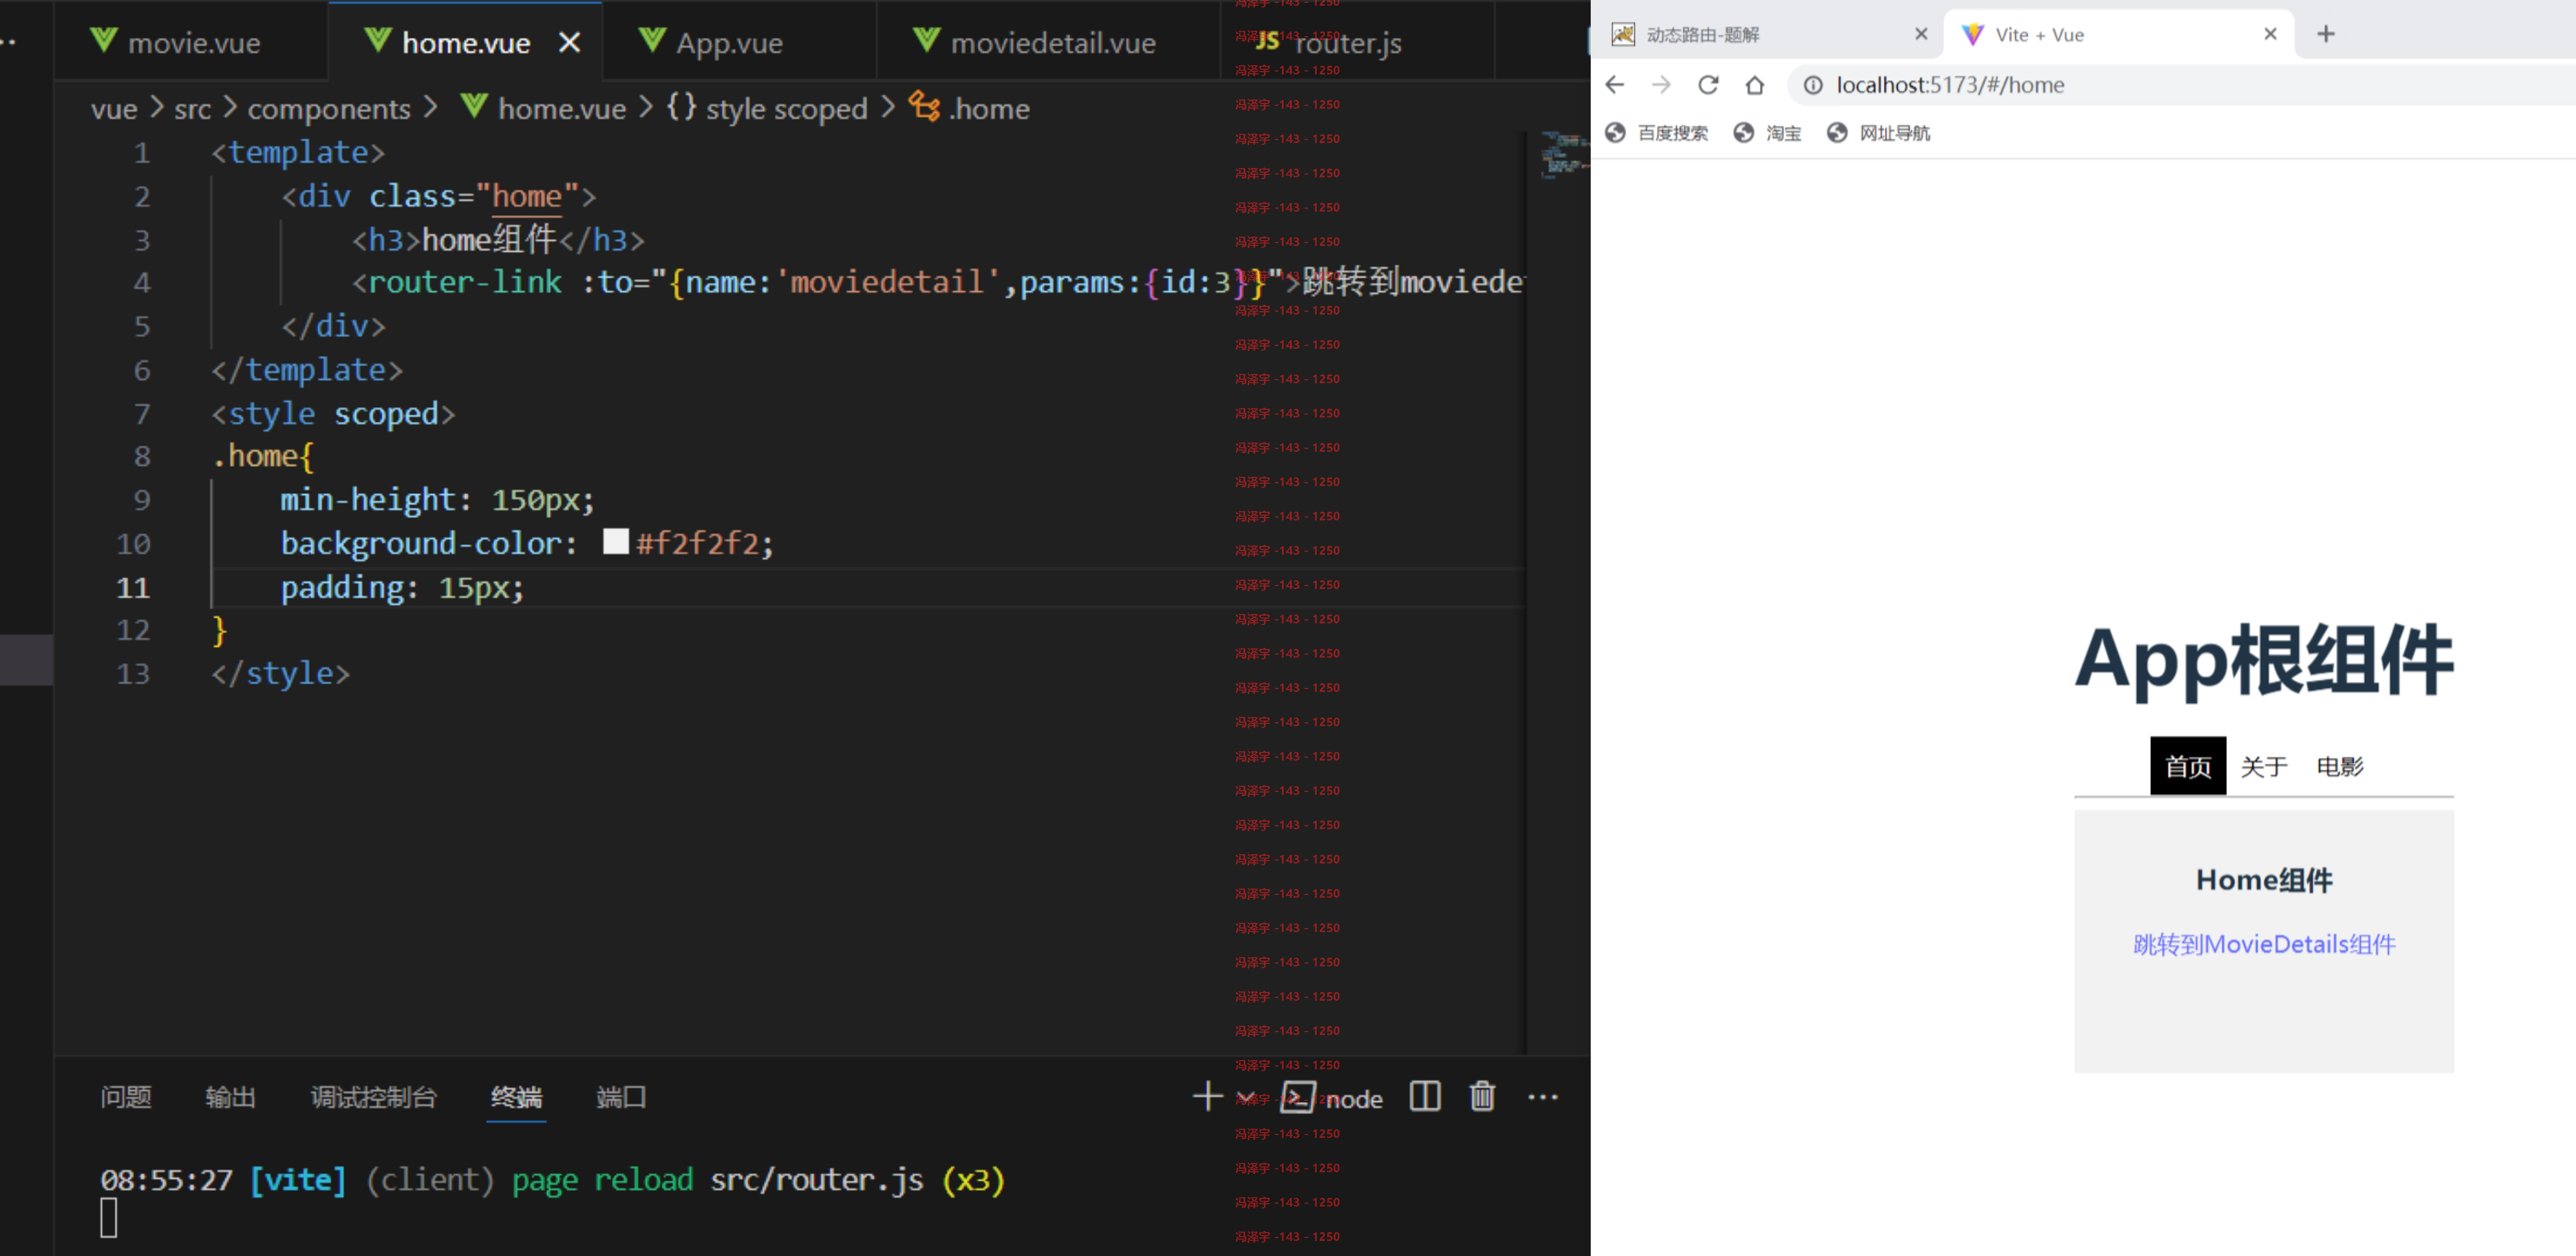Go to the browser home page
The width and height of the screenshot is (2576, 1256).
click(1755, 85)
